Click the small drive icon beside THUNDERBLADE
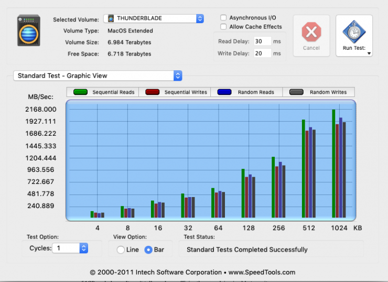 (x=111, y=19)
